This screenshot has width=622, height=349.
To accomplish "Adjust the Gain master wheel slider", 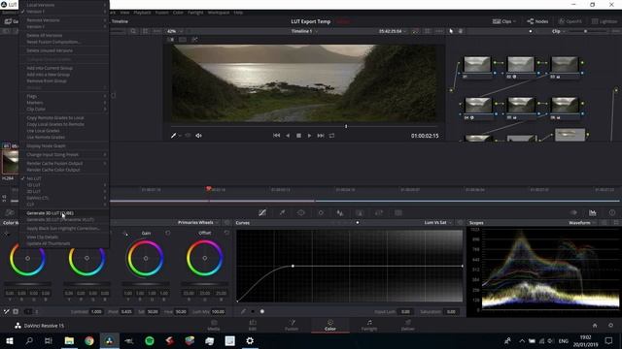I will point(146,284).
